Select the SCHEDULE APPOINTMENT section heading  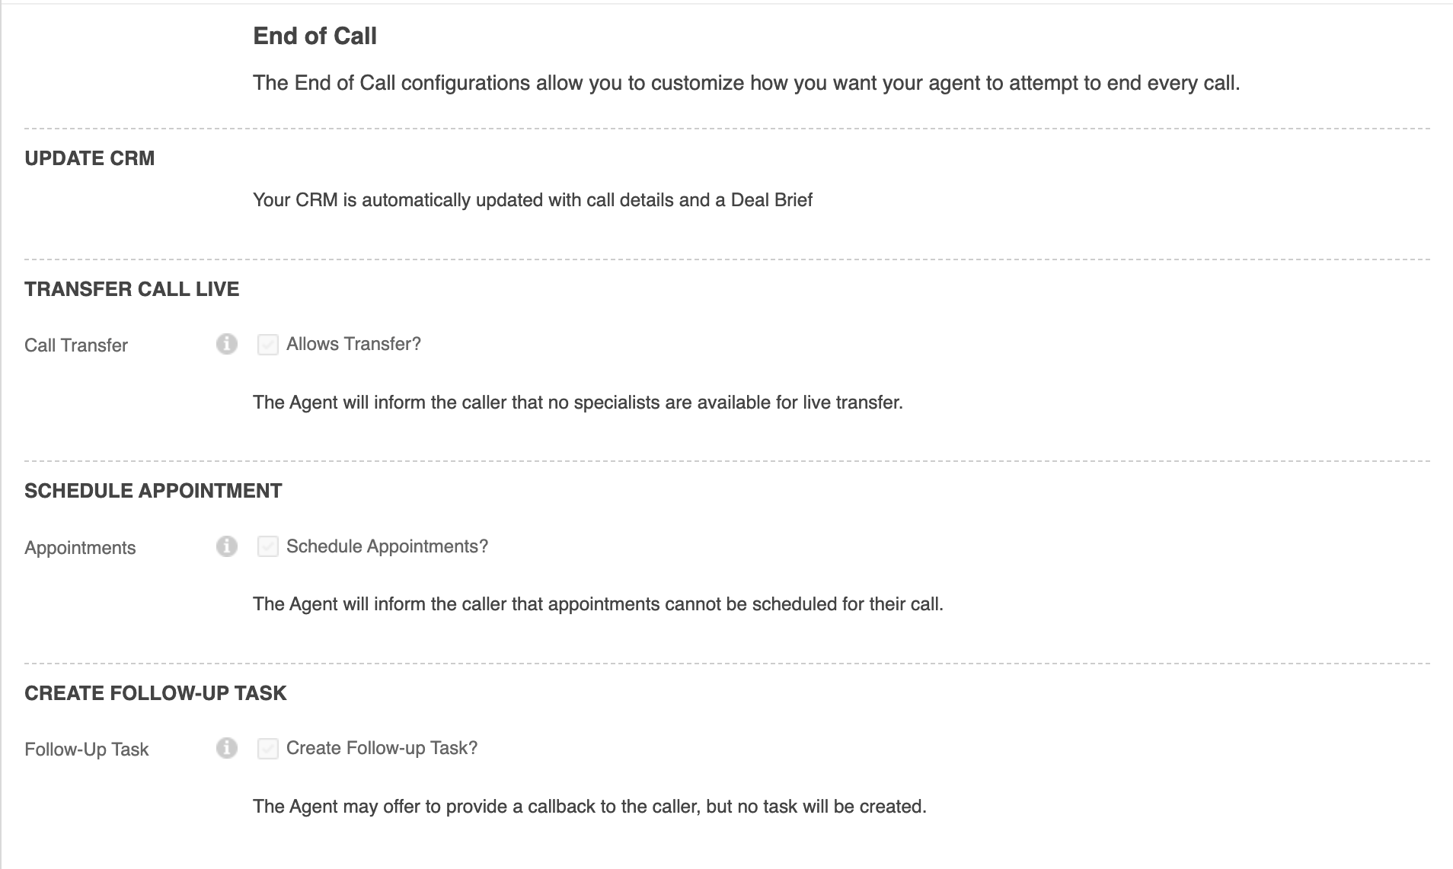[153, 491]
